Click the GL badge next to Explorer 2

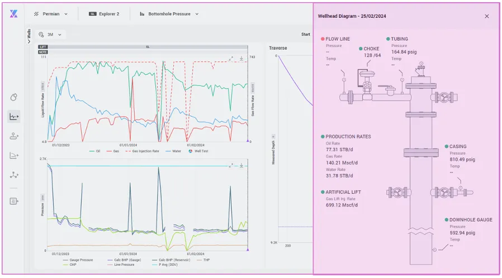93,14
